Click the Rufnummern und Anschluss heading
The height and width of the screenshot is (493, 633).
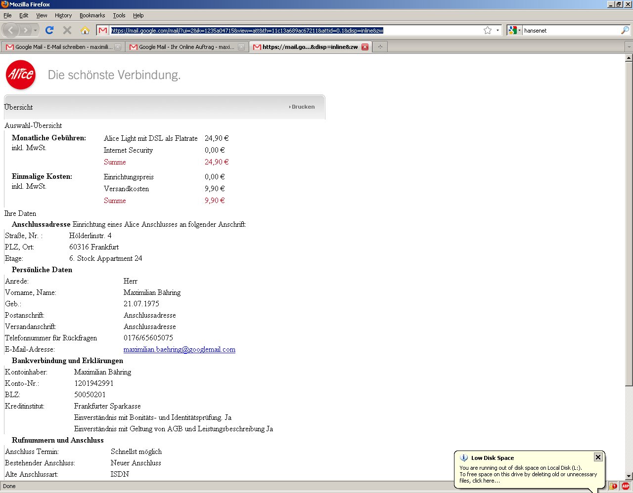[58, 440]
